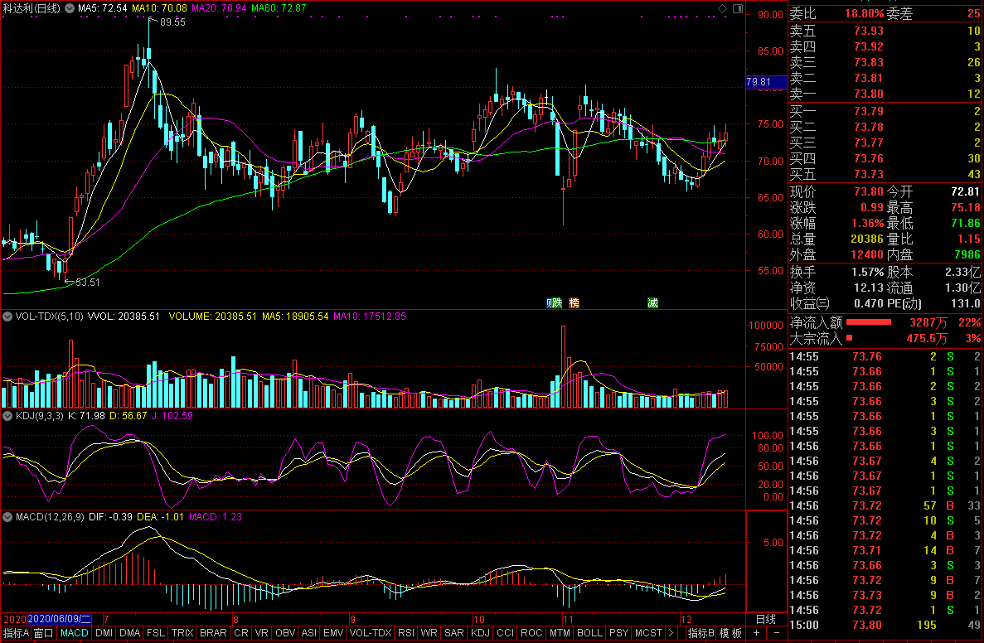Click the 指标A button

[16, 633]
